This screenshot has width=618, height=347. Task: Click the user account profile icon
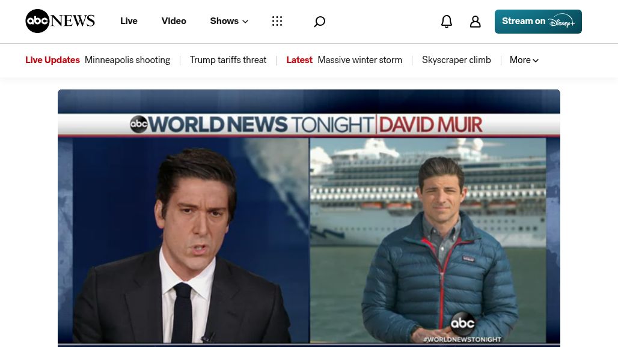point(475,22)
